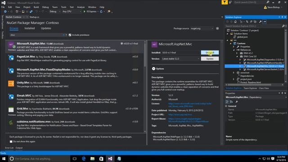Screen dimensions: 288x162
Task: Click the Alphabetical sort icon in Properties
Action: [x=231, y=102]
